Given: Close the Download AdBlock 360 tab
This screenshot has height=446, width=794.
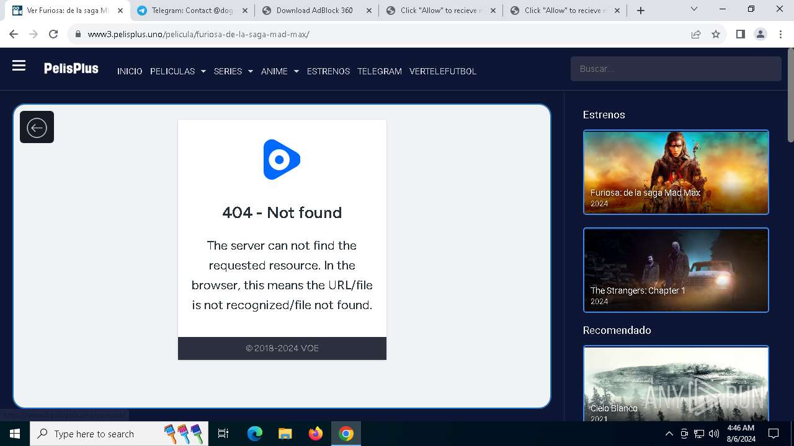Looking at the screenshot, I should pos(368,11).
